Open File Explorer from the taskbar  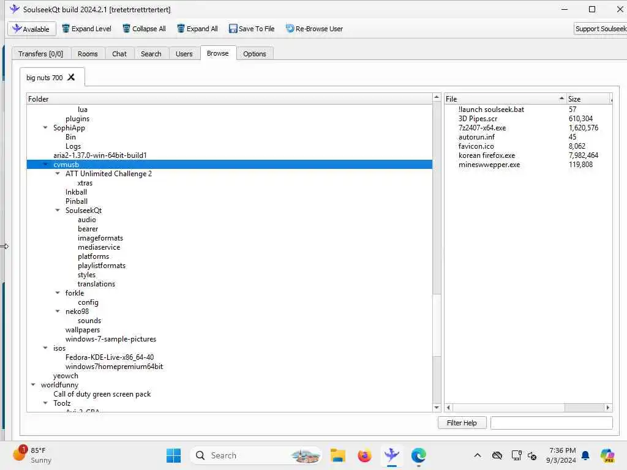click(x=338, y=455)
